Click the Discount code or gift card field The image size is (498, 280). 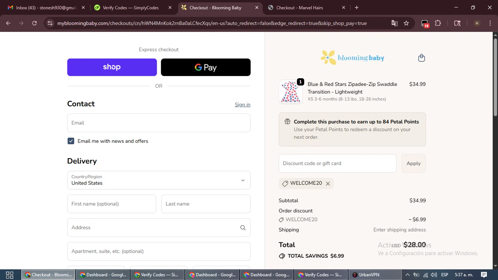(337, 163)
